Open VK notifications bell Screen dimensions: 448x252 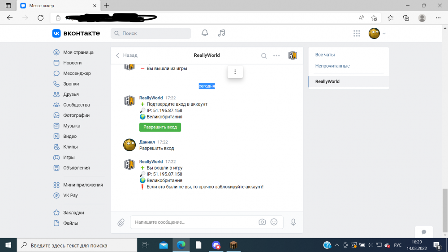coord(205,33)
